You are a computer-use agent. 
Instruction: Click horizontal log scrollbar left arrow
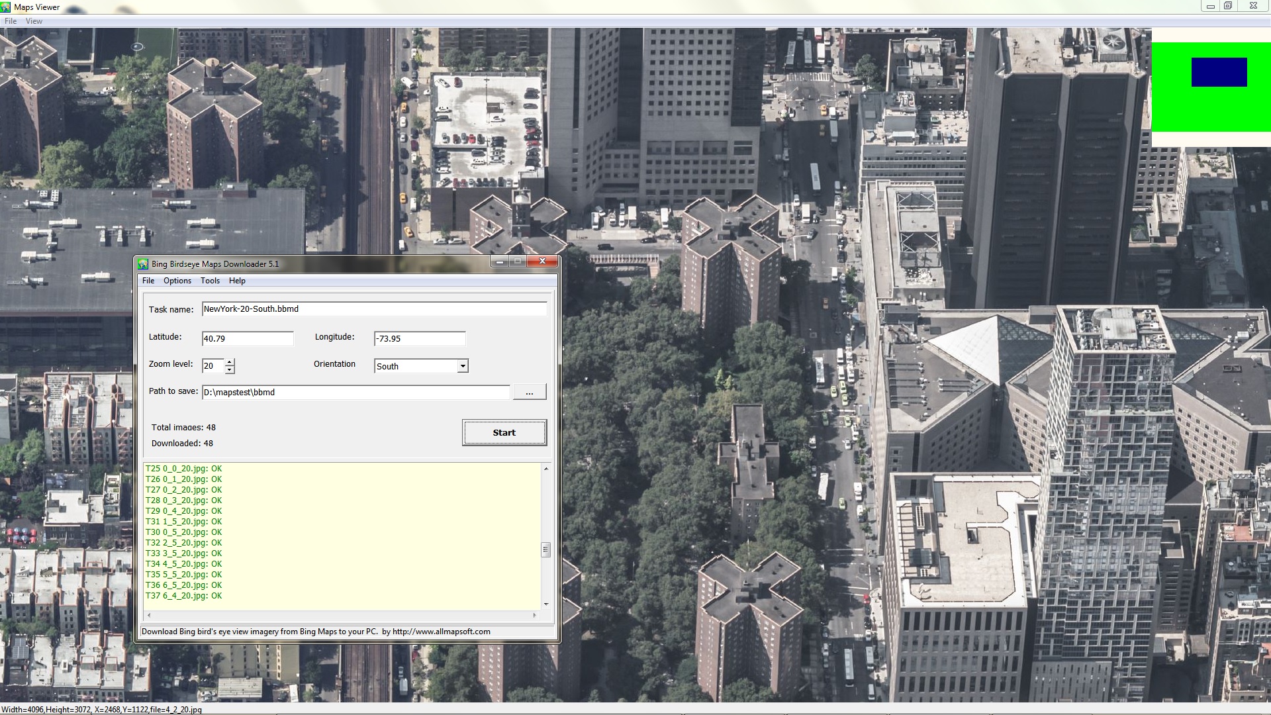coord(149,615)
